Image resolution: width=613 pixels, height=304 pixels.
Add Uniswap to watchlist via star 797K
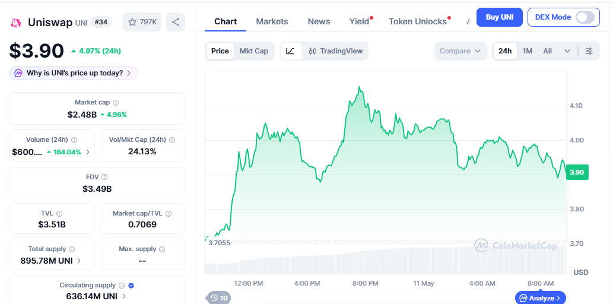tap(142, 22)
